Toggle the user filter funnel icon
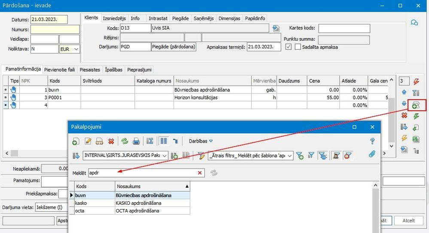The image size is (429, 233). pos(336,155)
